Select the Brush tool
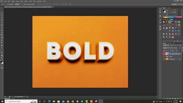Image resolution: width=183 pixels, height=103 pixels. 2,27
